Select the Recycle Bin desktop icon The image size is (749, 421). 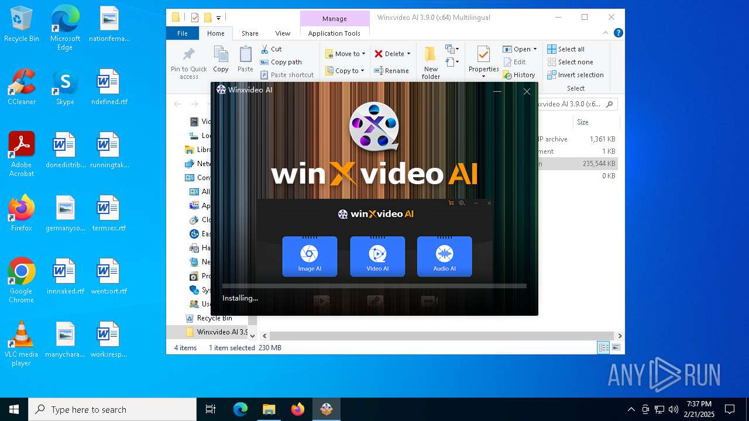pyautogui.click(x=22, y=25)
